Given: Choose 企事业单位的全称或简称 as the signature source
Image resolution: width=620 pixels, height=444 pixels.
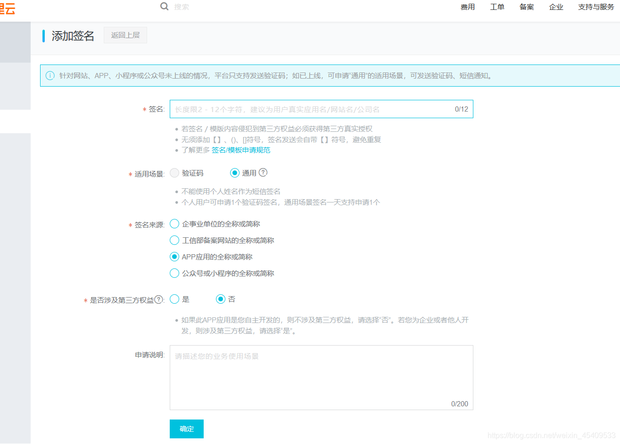Looking at the screenshot, I should click(174, 224).
